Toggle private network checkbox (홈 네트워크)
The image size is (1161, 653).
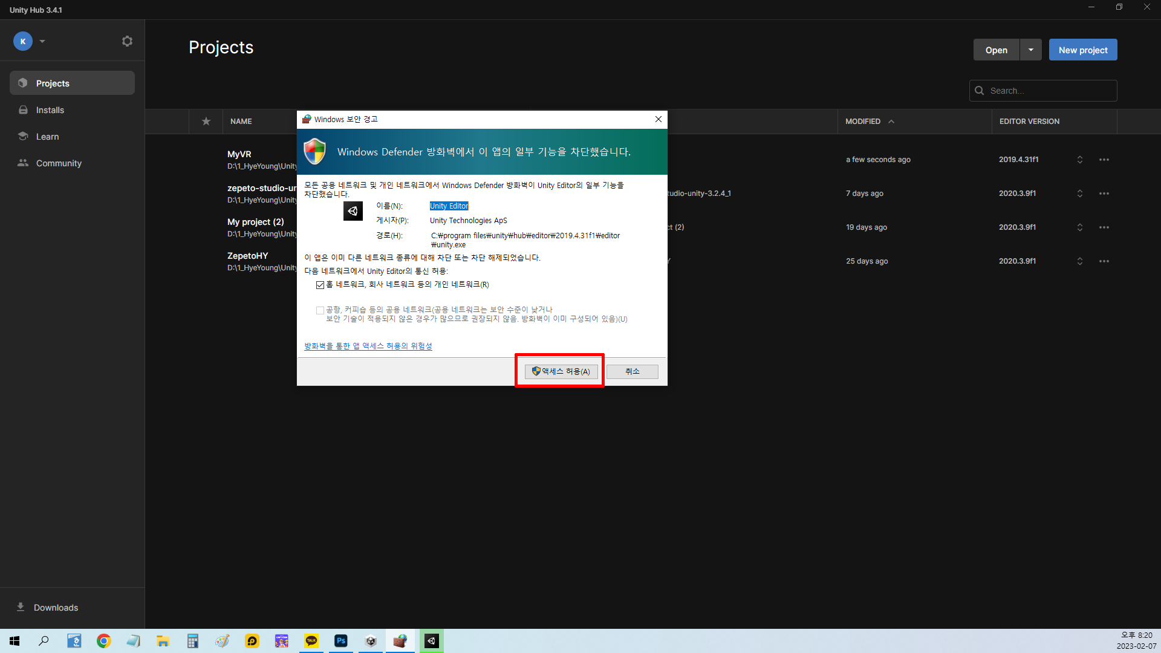click(320, 285)
